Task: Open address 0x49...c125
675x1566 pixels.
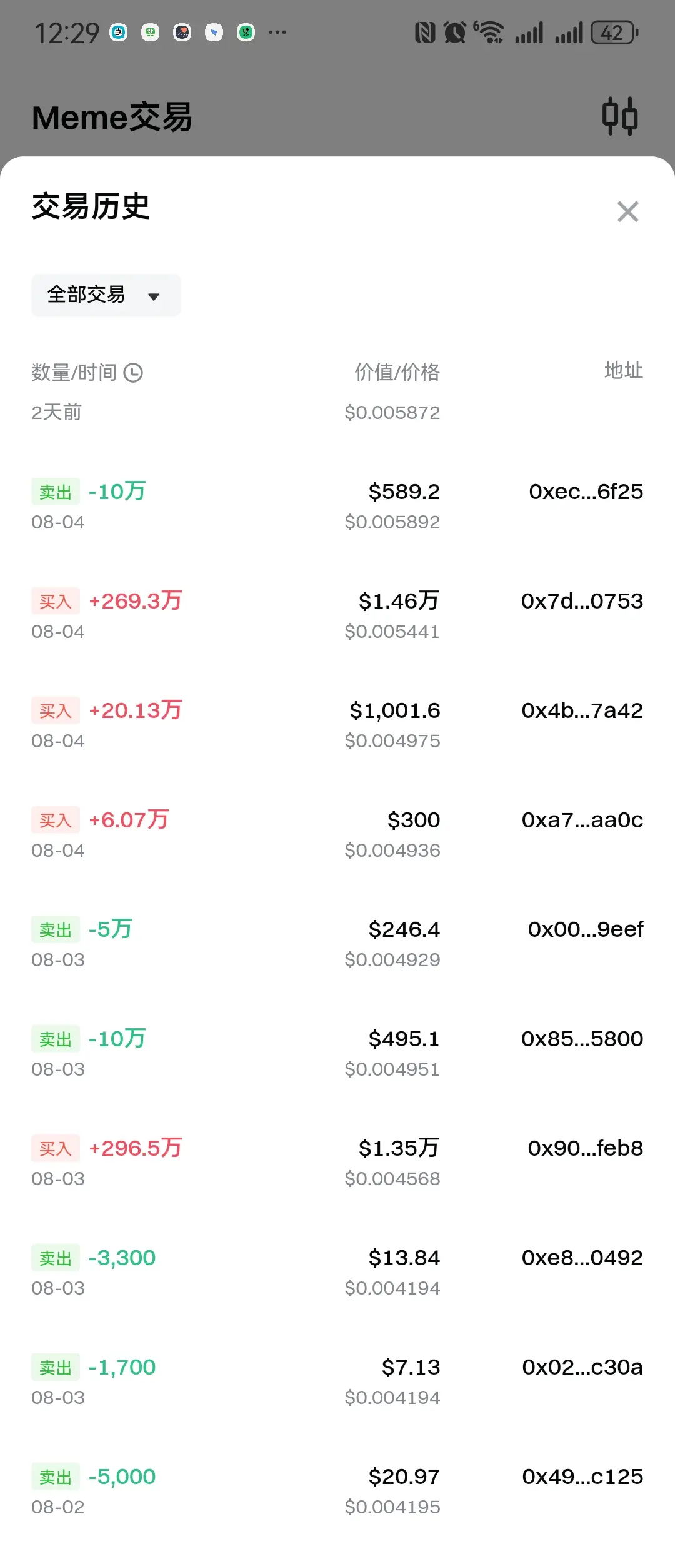Action: point(582,1477)
